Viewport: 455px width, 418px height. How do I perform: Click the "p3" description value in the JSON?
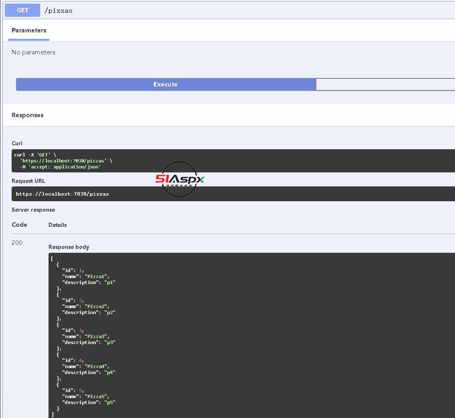coord(110,342)
